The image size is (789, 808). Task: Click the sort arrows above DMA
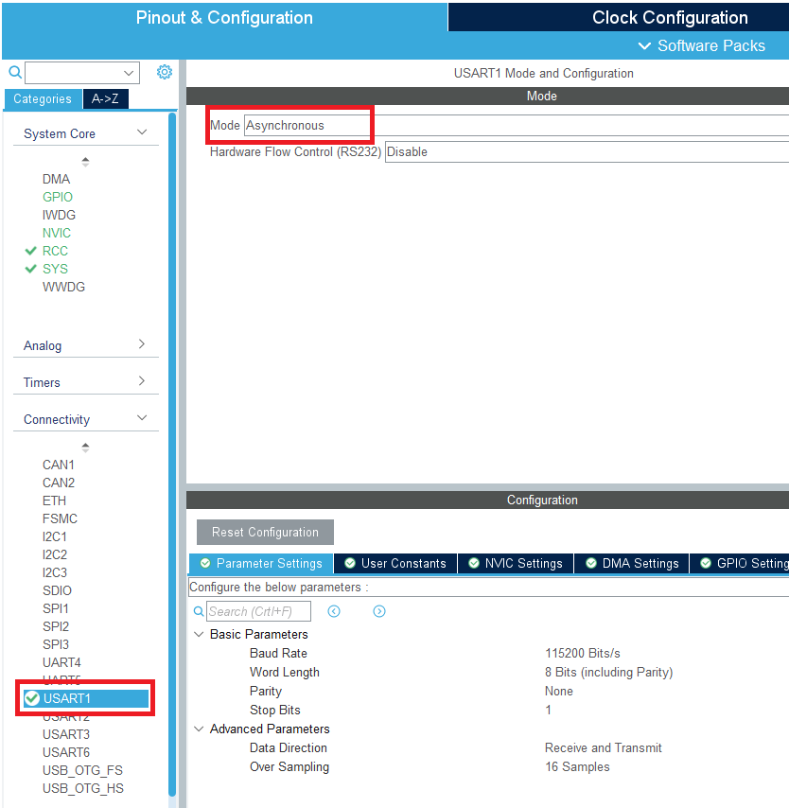coord(85,162)
